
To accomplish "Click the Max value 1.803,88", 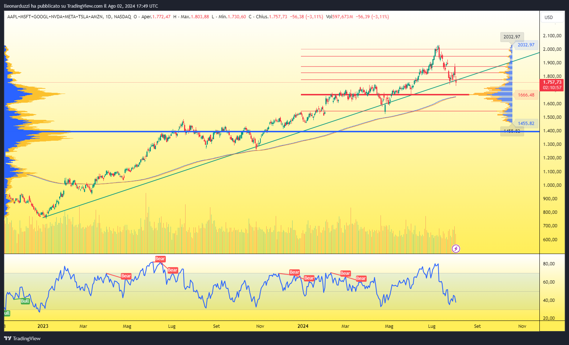I will 200,17.
